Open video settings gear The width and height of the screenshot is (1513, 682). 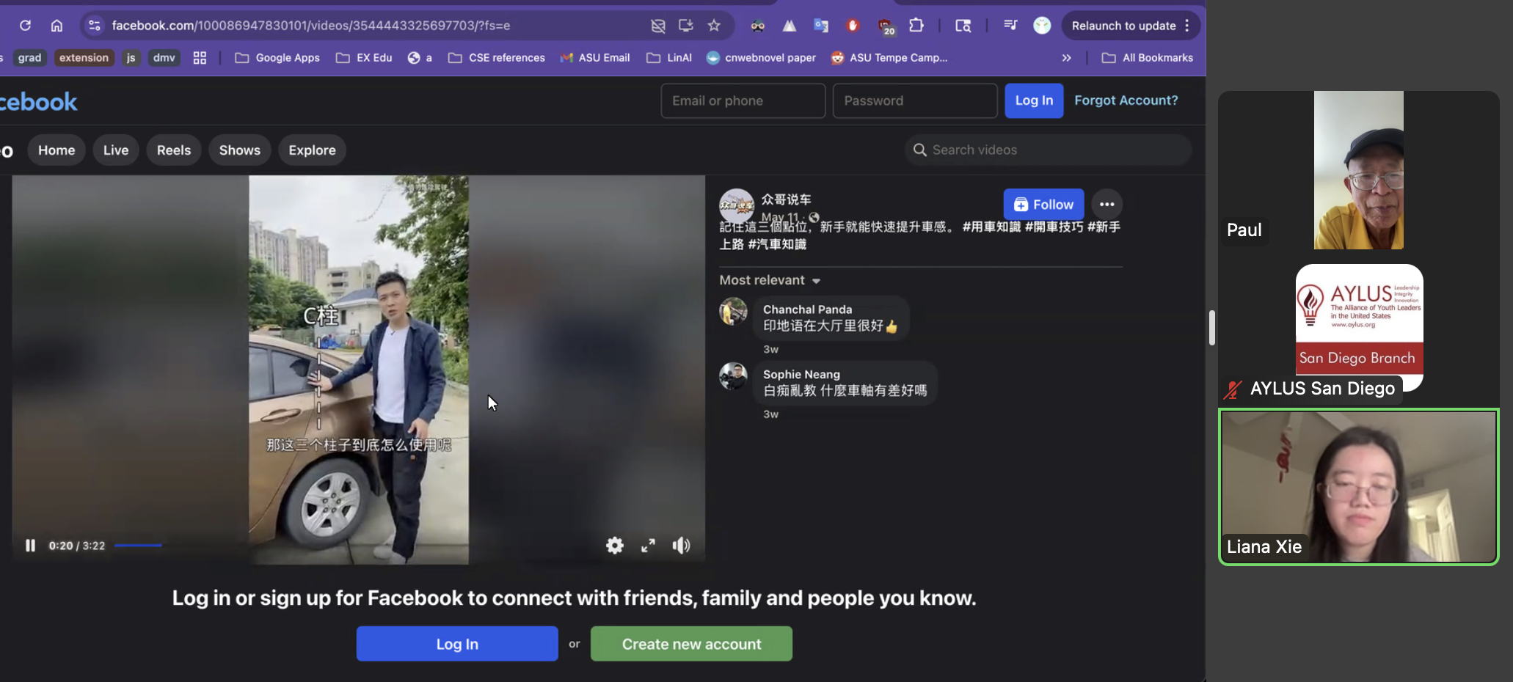[x=614, y=546]
